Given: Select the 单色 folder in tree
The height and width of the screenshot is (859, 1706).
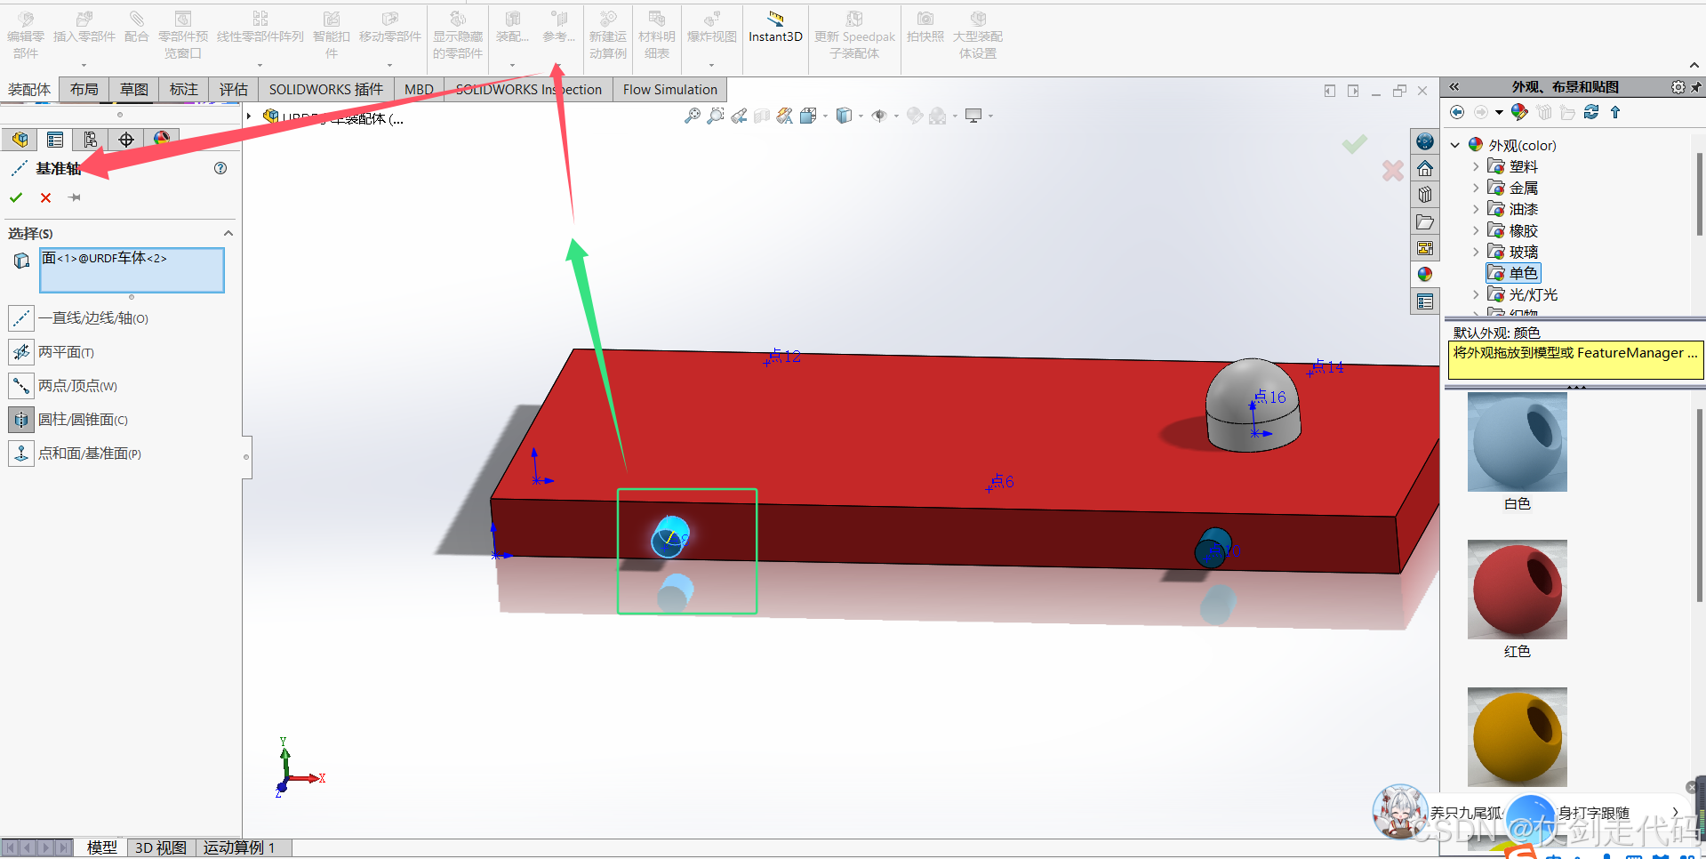Looking at the screenshot, I should click(x=1513, y=273).
